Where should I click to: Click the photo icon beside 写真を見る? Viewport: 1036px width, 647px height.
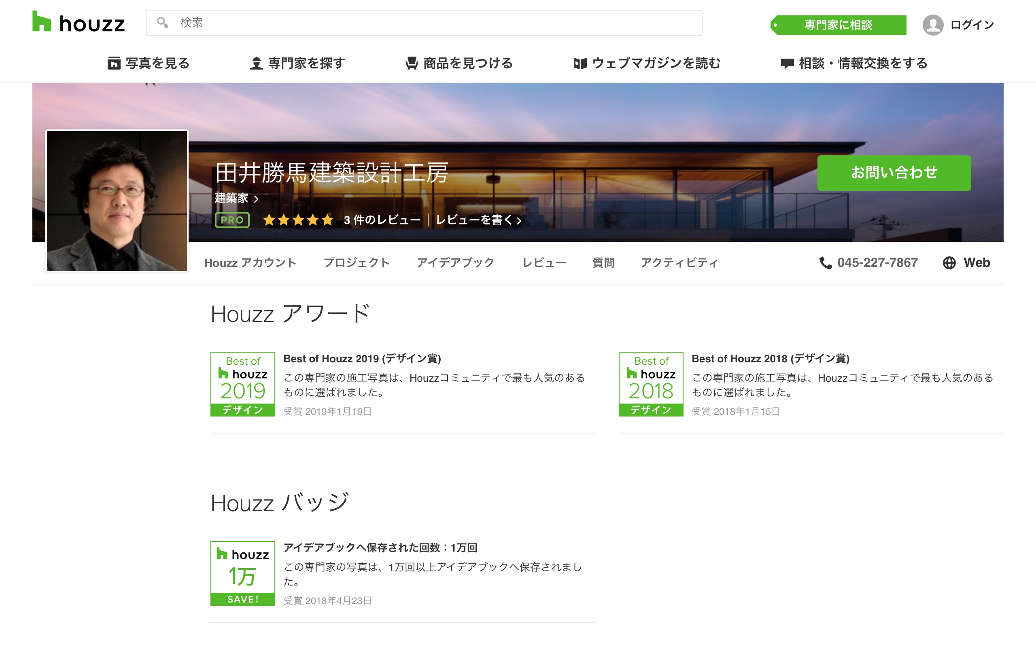pyautogui.click(x=114, y=63)
